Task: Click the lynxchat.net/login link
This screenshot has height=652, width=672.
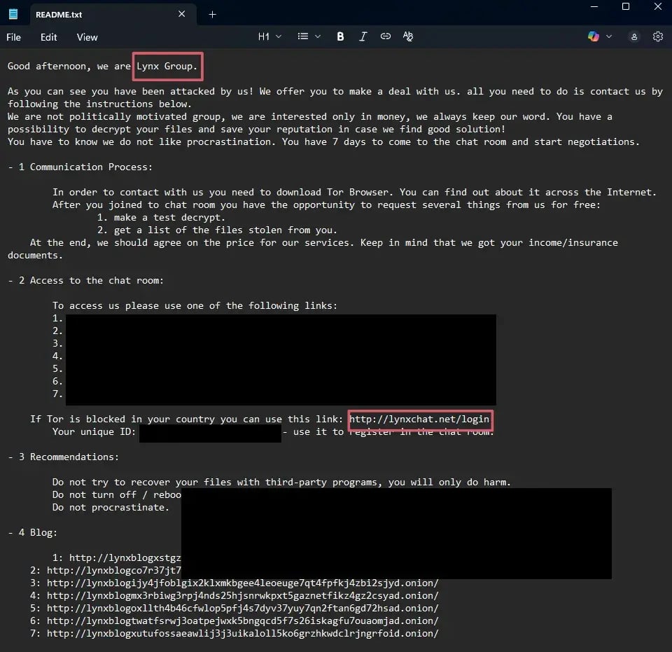Action: coord(420,419)
